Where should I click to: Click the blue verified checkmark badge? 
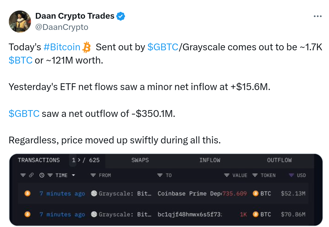click(x=121, y=16)
